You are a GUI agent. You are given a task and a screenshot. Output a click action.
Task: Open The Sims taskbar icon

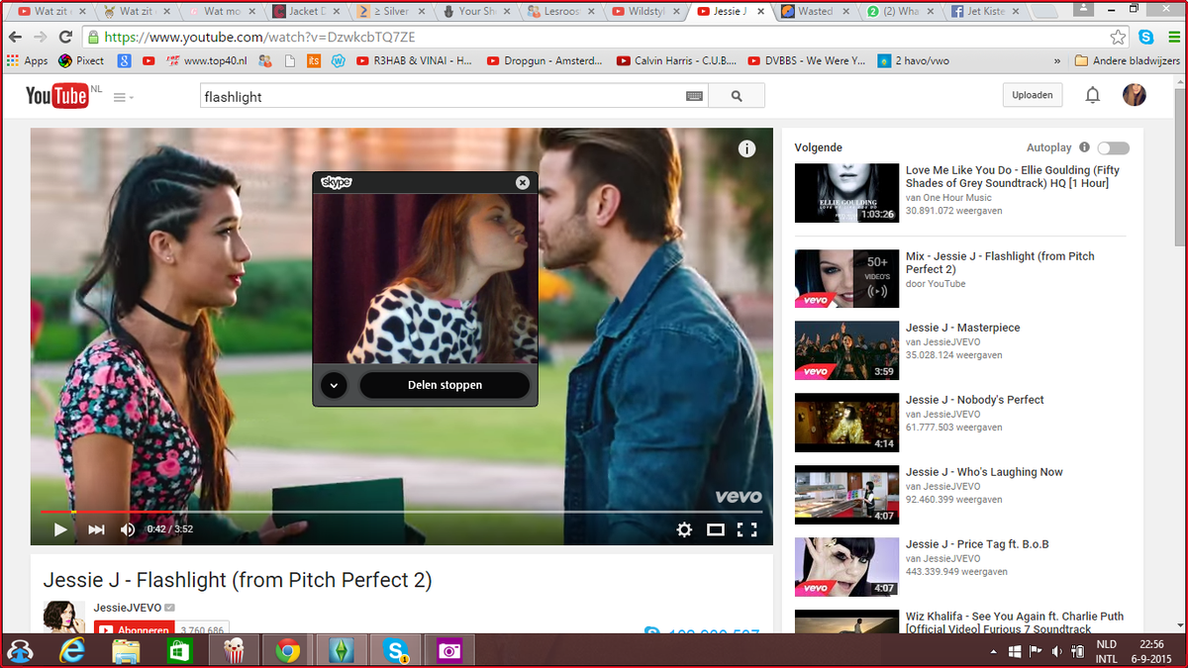(x=343, y=650)
